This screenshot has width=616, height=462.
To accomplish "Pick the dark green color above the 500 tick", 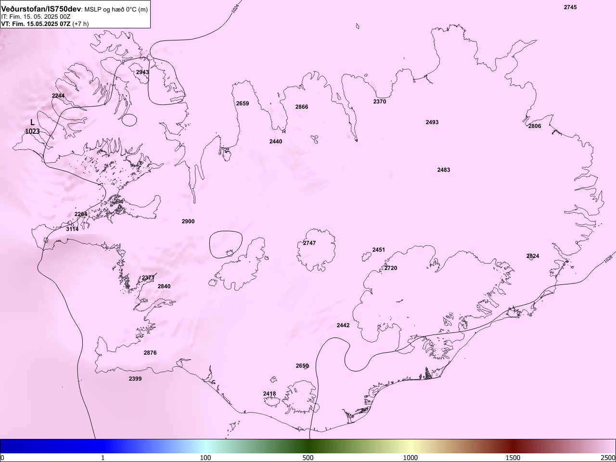I will [x=308, y=446].
